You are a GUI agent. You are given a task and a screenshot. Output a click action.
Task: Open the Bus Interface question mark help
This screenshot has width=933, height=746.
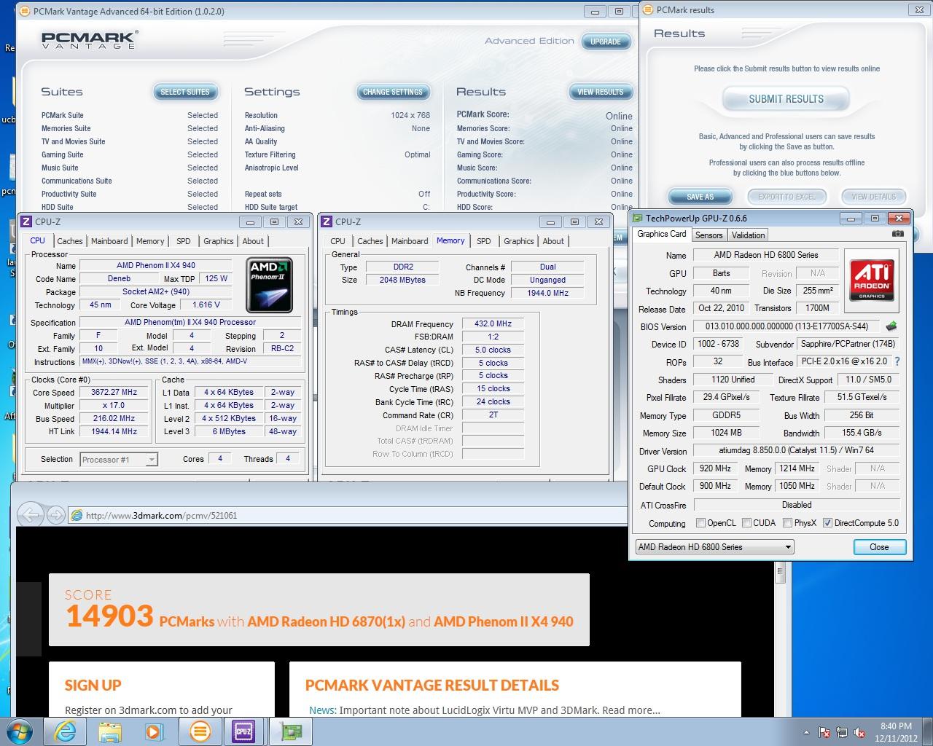(897, 361)
